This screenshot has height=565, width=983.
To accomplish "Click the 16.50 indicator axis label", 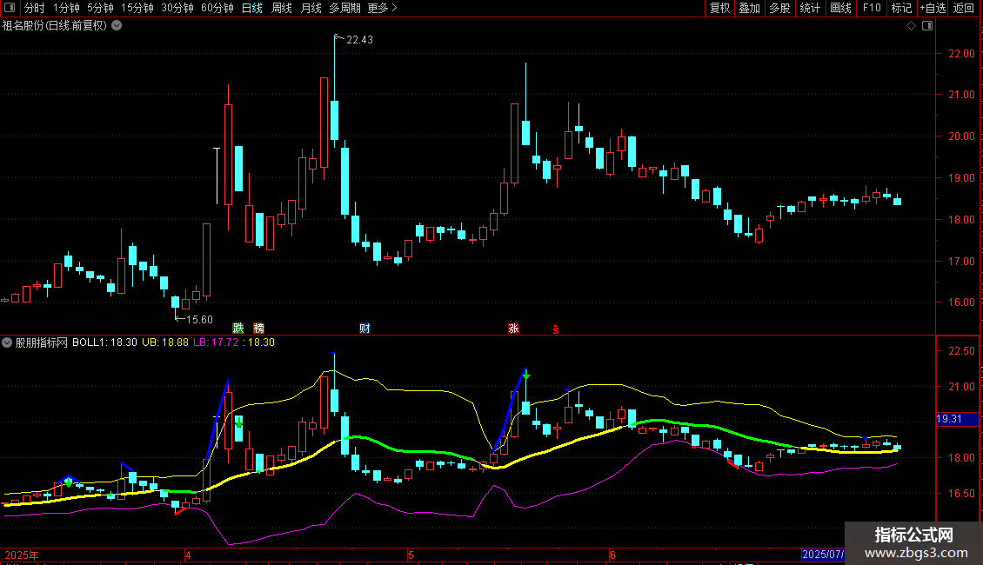I will (x=961, y=494).
